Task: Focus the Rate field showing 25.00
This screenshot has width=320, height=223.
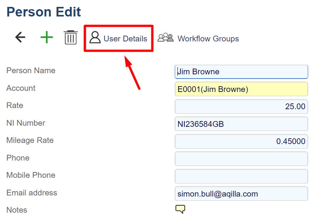Action: (241, 107)
